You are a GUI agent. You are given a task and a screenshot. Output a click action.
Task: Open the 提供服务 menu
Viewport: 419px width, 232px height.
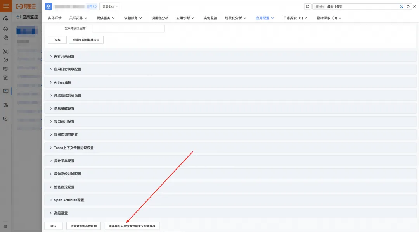106,18
